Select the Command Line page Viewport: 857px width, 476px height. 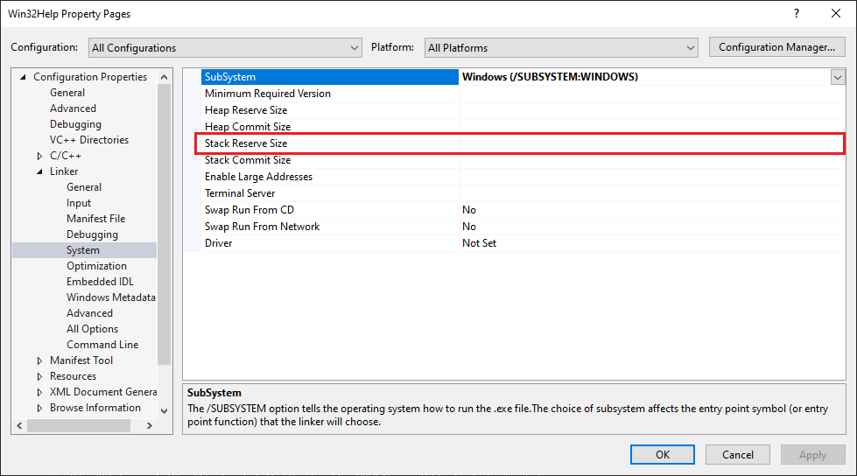coord(102,345)
